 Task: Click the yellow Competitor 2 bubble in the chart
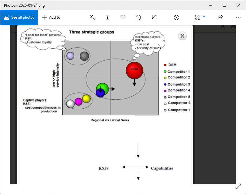point(86,99)
